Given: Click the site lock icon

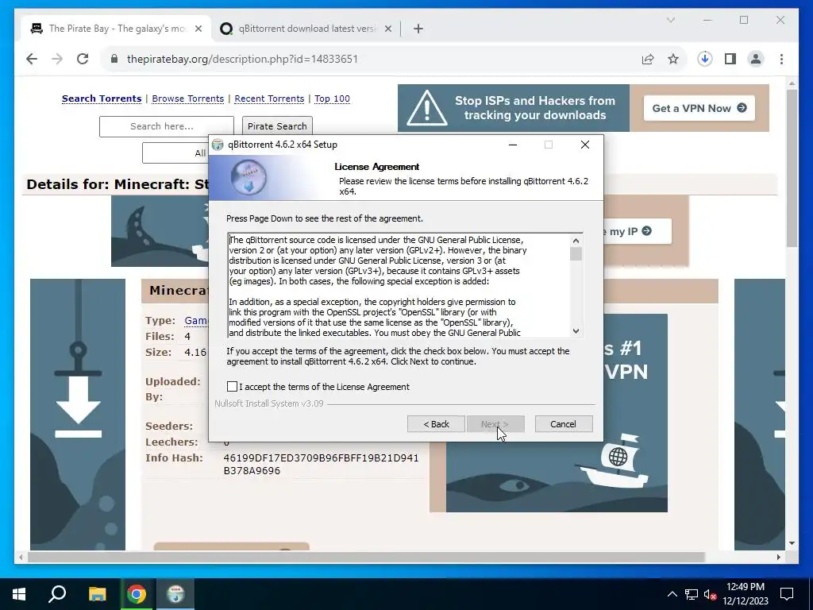Looking at the screenshot, I should pyautogui.click(x=114, y=59).
